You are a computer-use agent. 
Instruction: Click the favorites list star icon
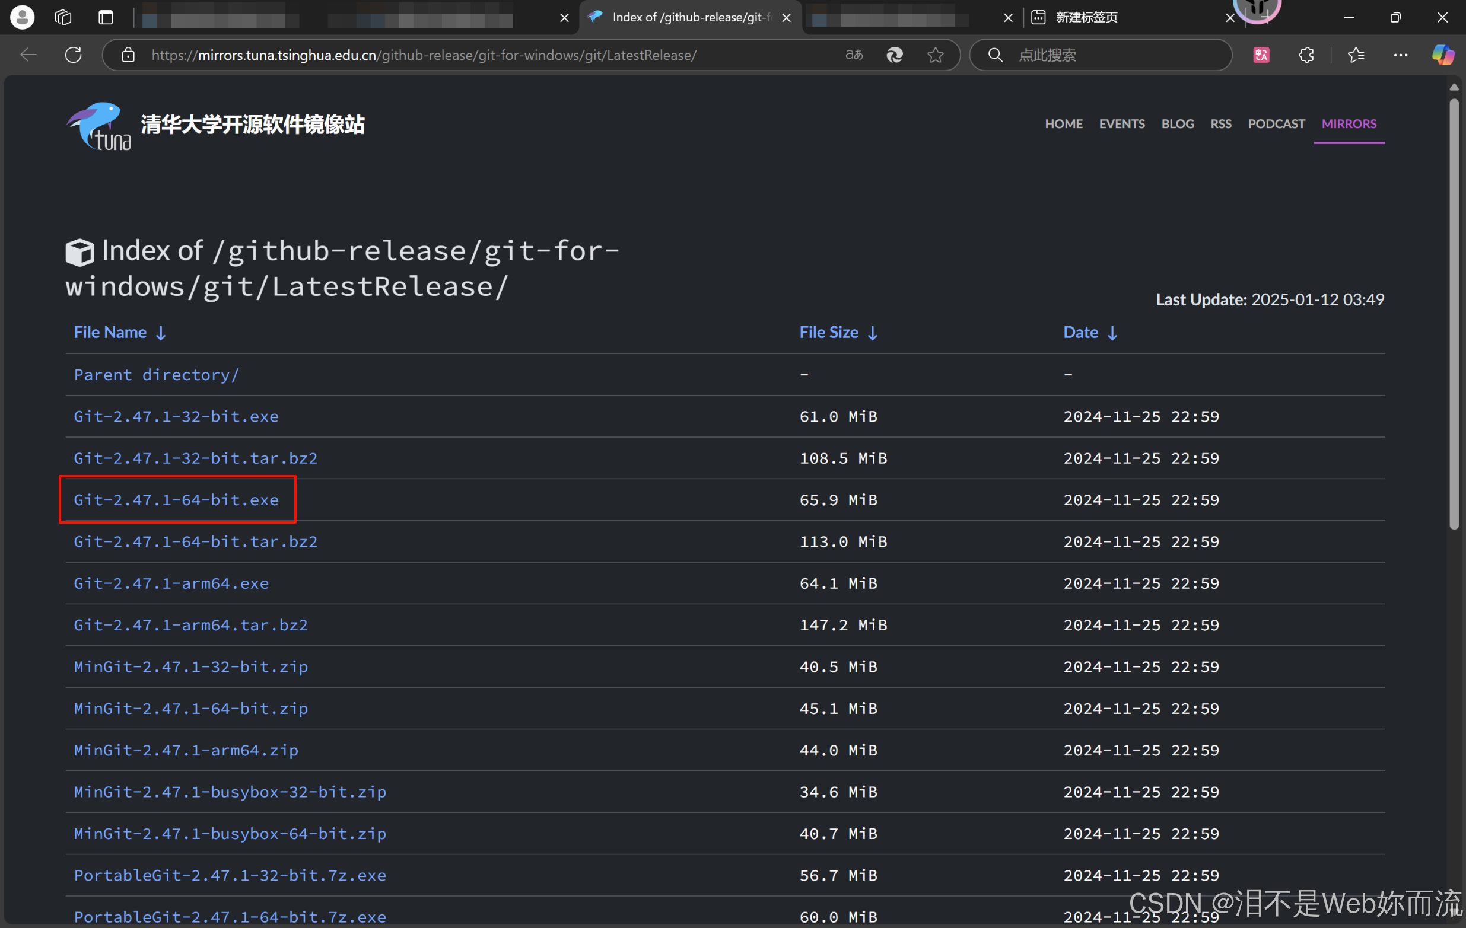click(x=1355, y=55)
